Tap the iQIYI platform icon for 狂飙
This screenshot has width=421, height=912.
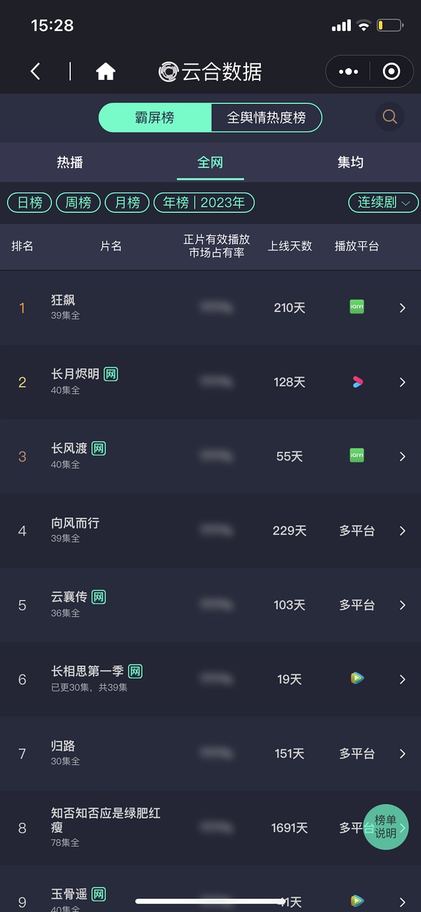click(x=356, y=307)
